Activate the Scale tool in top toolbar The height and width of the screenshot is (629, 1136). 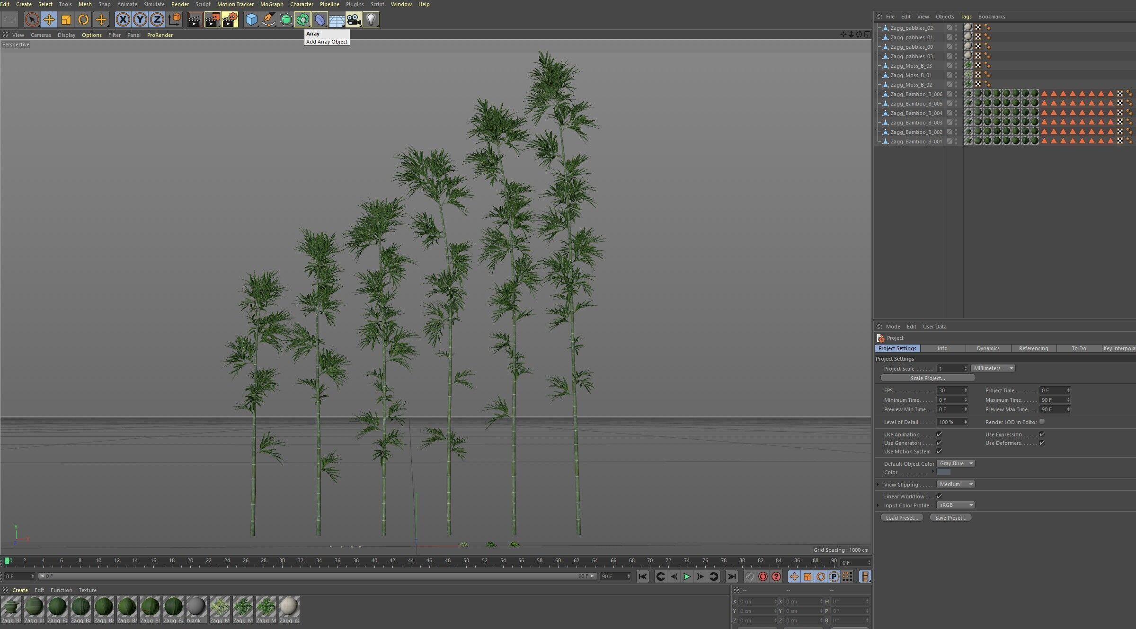point(66,19)
